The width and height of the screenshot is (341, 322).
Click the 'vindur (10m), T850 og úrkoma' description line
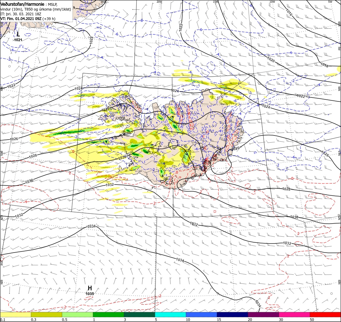click(x=36, y=9)
